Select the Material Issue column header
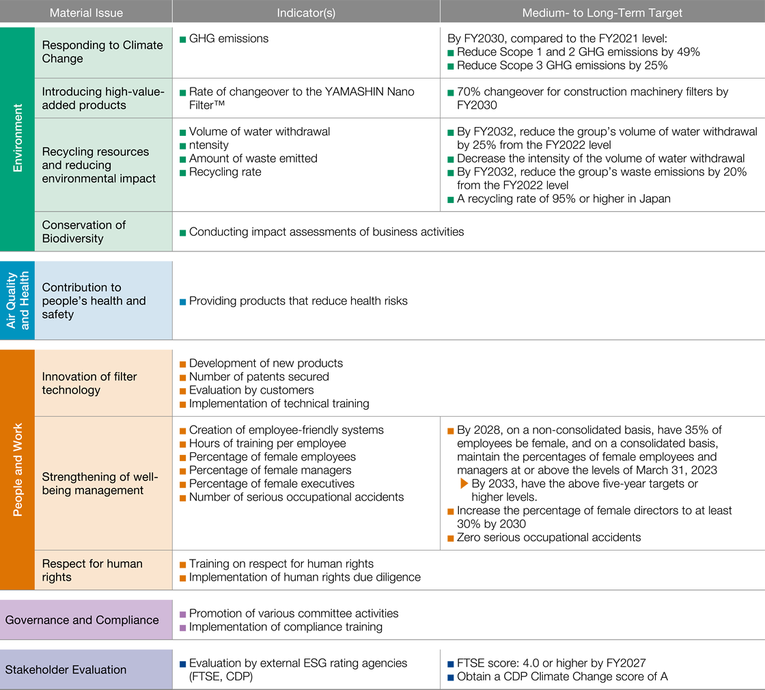Image resolution: width=765 pixels, height=690 pixels. [x=86, y=12]
